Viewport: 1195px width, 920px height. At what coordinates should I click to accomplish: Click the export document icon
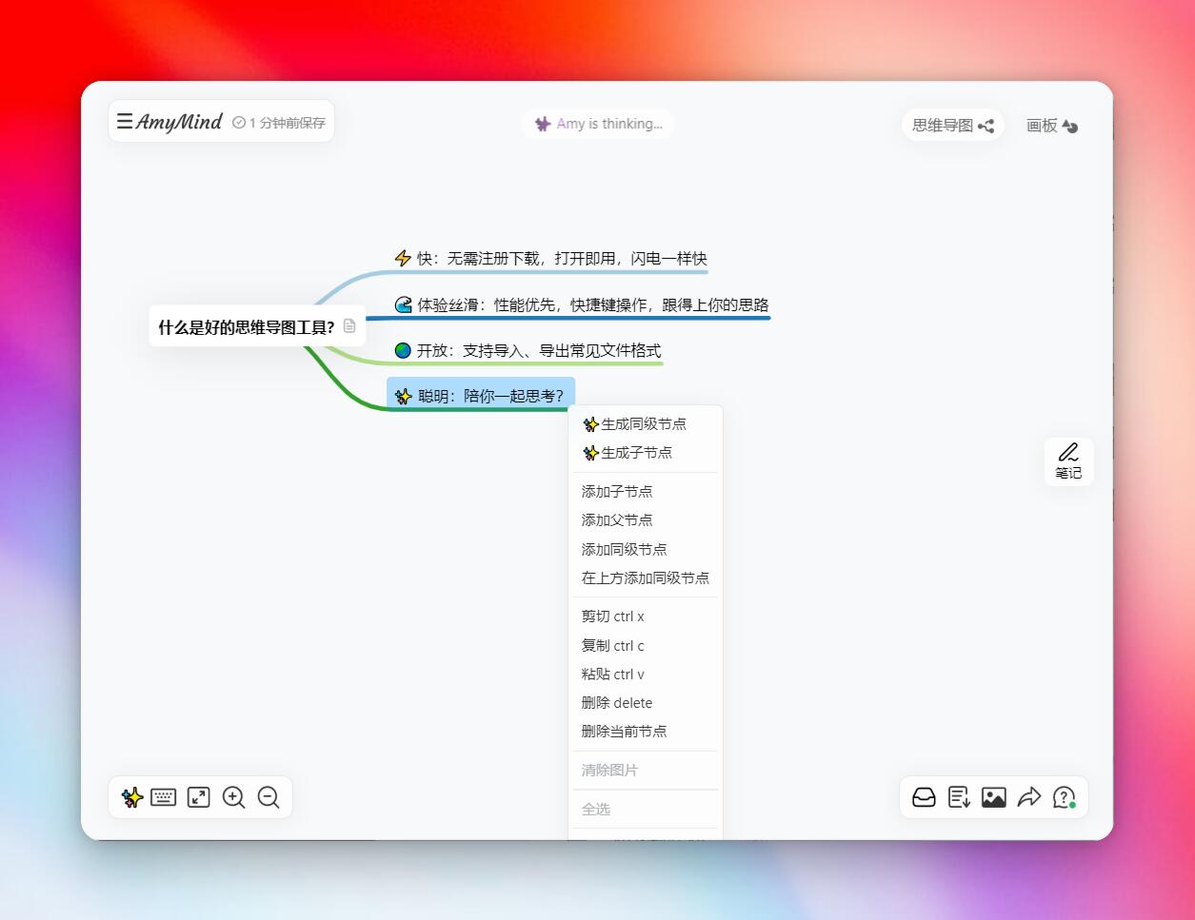959,797
